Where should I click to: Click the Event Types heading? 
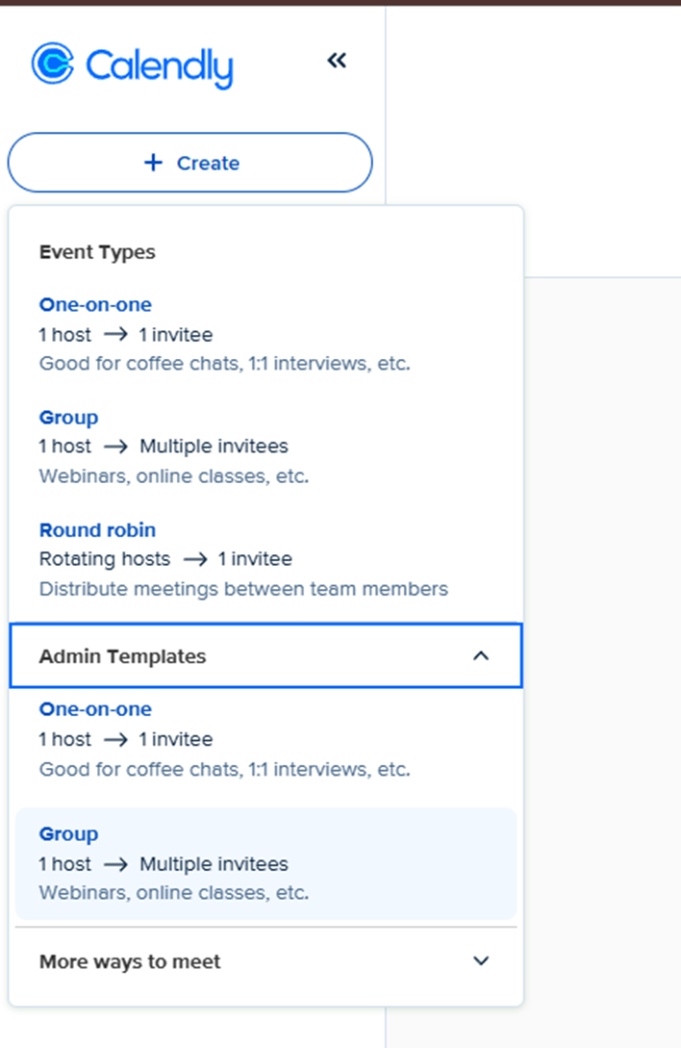click(97, 252)
